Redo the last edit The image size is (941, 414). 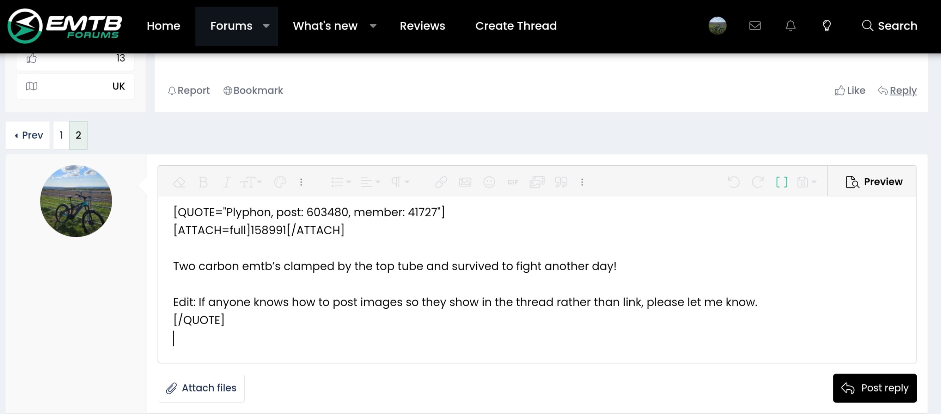(x=758, y=182)
